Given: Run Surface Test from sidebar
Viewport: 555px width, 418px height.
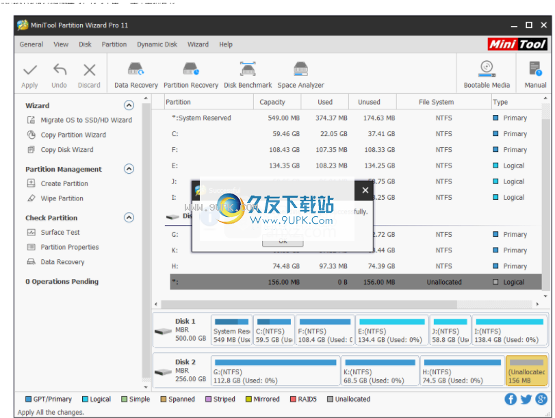Looking at the screenshot, I should pos(60,232).
